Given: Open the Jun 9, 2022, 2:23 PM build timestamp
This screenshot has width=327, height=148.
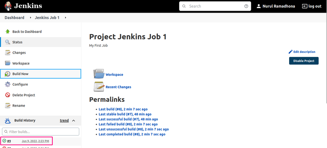Looking at the screenshot, I should (x=35, y=141).
